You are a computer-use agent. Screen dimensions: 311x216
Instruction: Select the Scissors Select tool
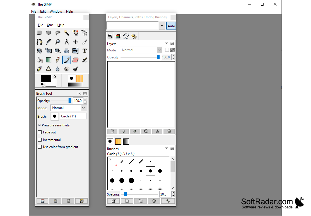click(x=84, y=33)
